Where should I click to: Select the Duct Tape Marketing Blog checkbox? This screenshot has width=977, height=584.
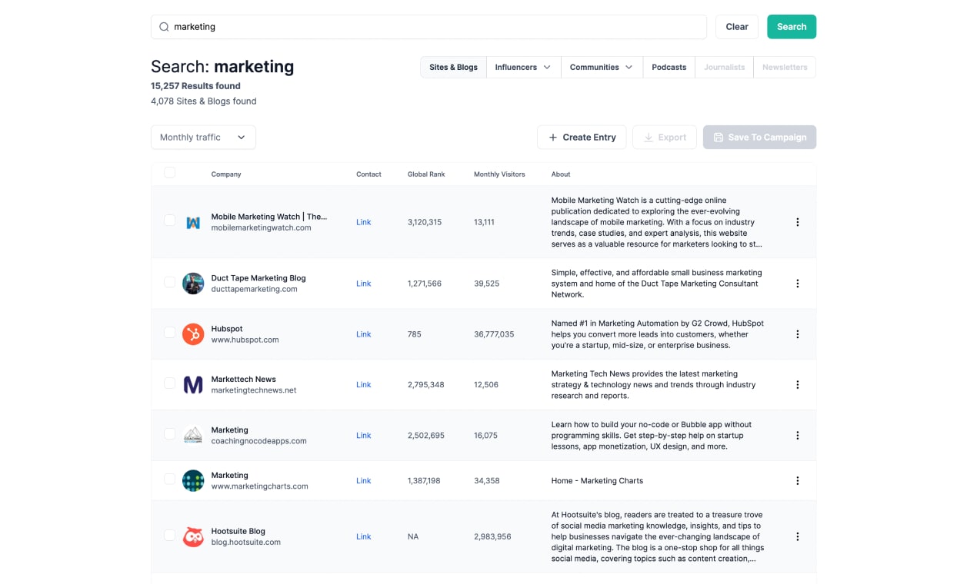point(170,282)
